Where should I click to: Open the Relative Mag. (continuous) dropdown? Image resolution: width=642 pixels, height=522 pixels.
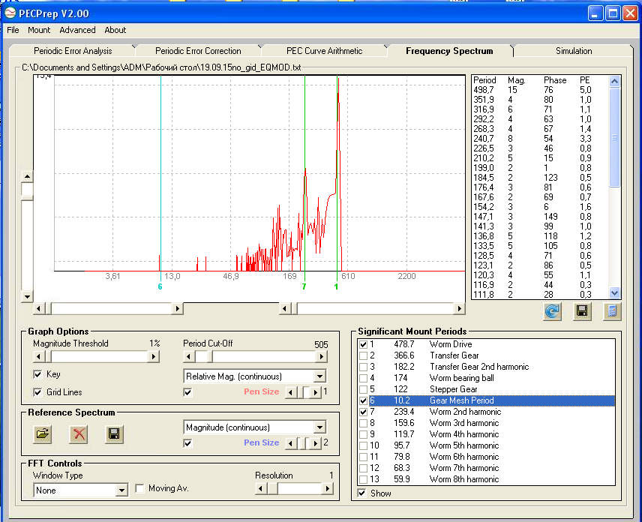point(319,376)
